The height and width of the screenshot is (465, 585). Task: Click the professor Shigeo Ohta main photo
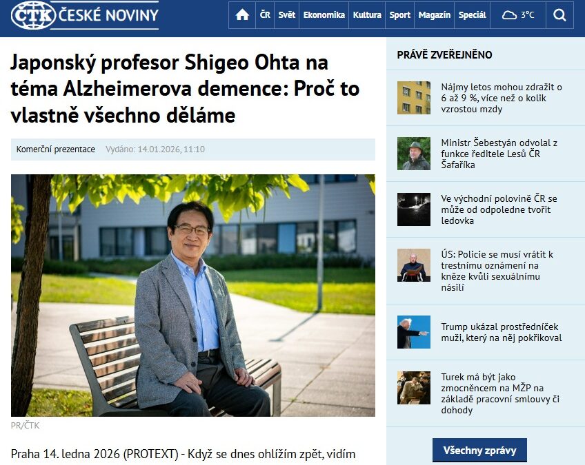(x=193, y=295)
